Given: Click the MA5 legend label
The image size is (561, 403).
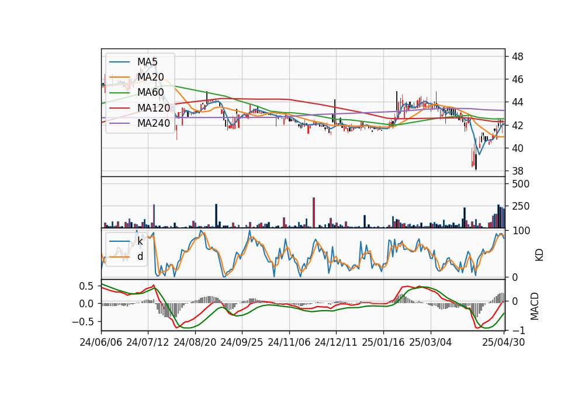Looking at the screenshot, I should (147, 62).
